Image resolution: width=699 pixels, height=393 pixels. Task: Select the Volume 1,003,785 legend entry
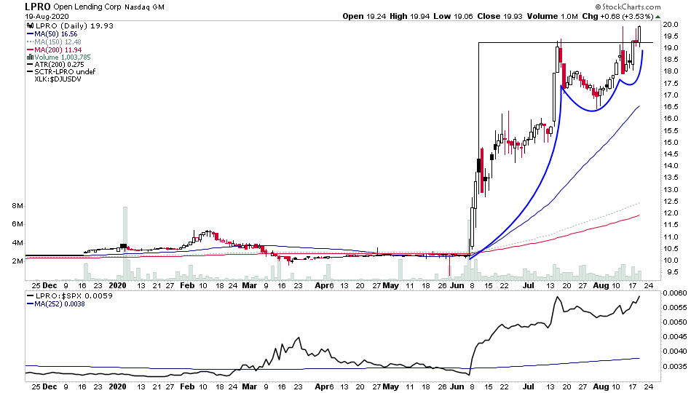(63, 57)
